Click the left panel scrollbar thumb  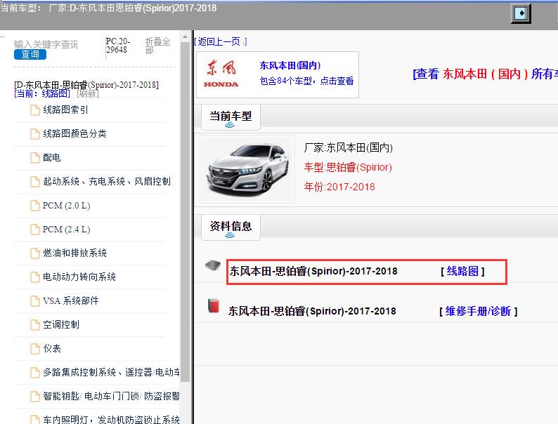click(185, 212)
